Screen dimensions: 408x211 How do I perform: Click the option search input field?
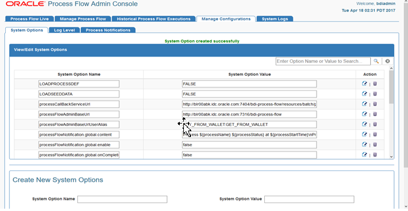click(323, 61)
